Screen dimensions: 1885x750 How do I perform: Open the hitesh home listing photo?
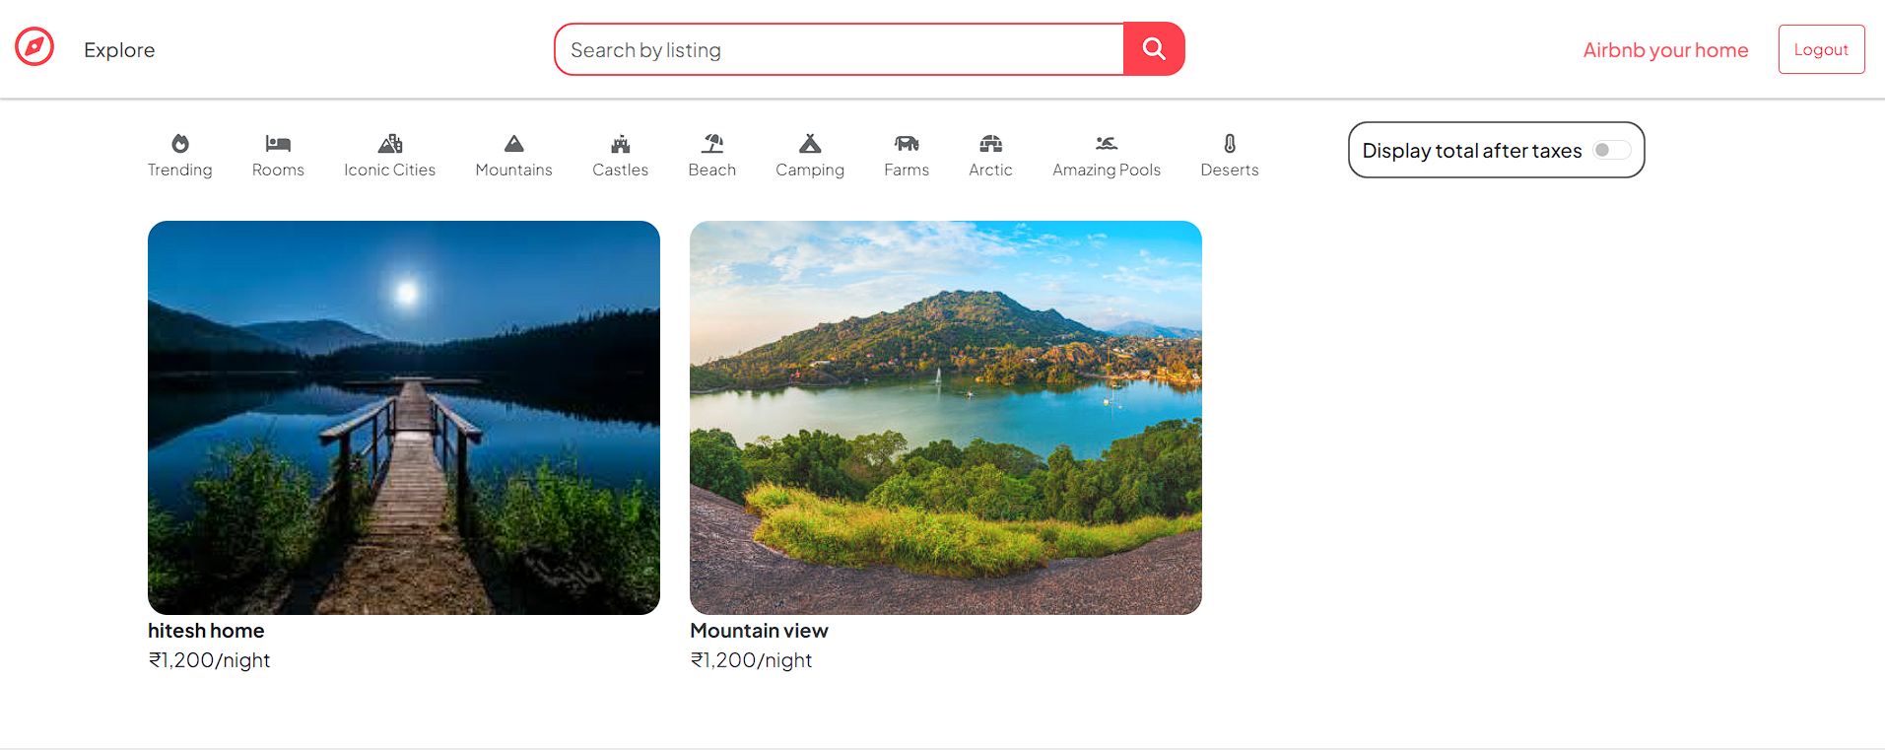pos(404,418)
